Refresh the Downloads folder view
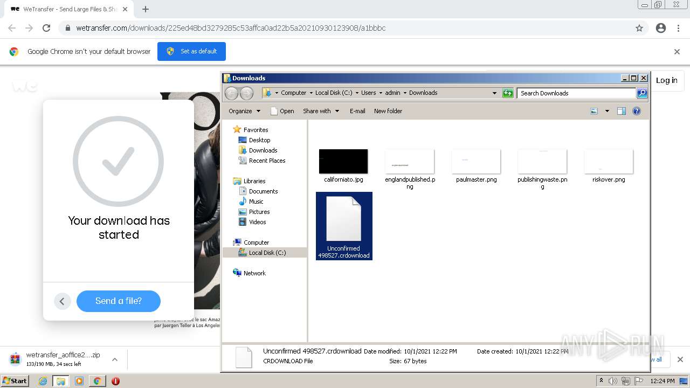The height and width of the screenshot is (388, 690). [x=508, y=93]
